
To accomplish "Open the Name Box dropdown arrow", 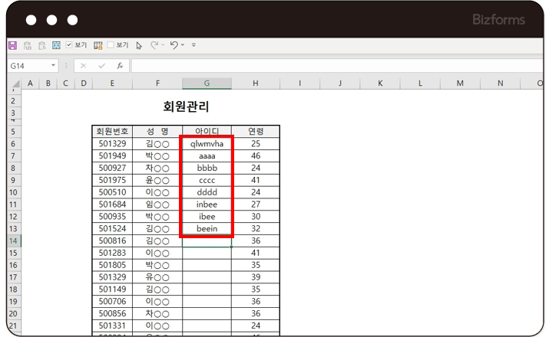I will click(x=54, y=66).
